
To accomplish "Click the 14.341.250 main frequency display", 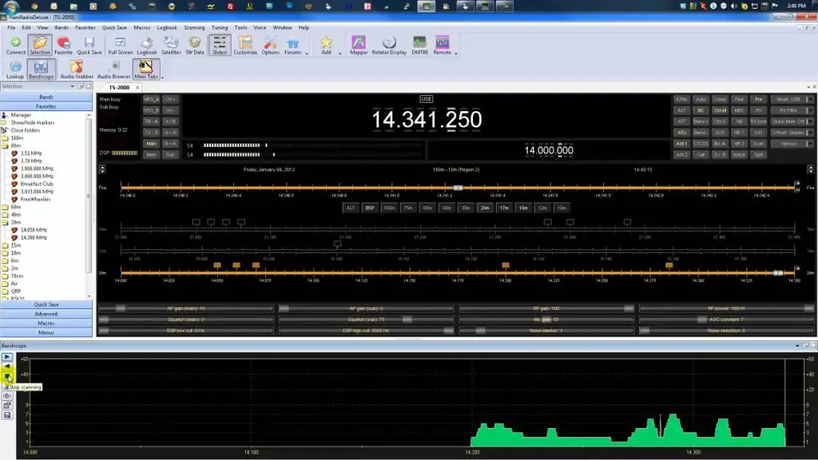I will [x=427, y=120].
